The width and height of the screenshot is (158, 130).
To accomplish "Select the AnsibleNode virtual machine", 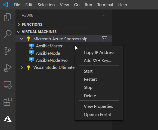I will click(x=48, y=53).
